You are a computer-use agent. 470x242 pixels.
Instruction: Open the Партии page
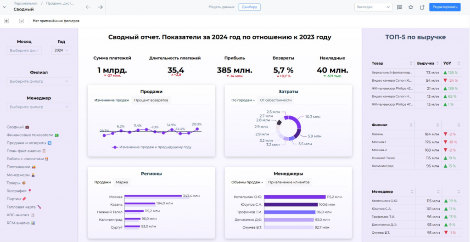tap(17, 198)
